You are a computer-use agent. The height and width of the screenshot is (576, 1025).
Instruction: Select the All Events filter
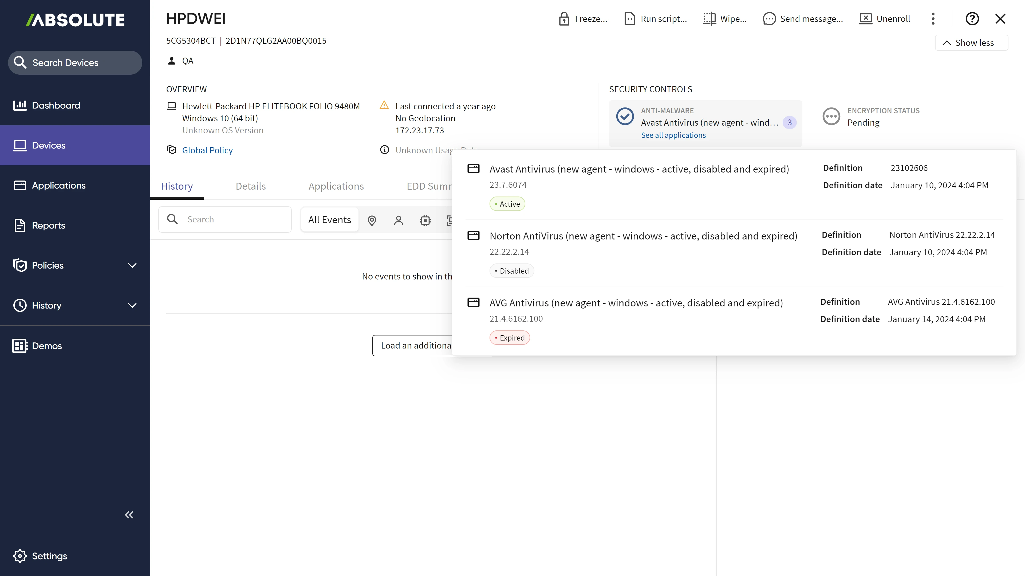coord(329,220)
